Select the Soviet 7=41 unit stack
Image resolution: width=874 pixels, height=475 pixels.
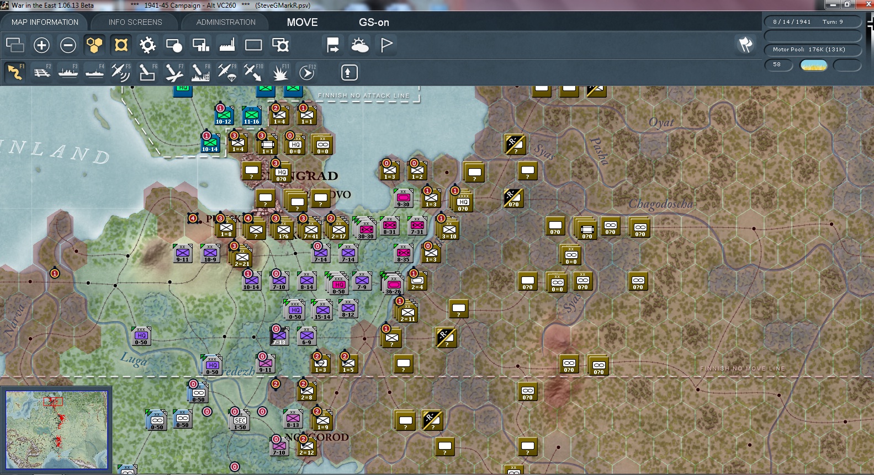click(x=310, y=229)
